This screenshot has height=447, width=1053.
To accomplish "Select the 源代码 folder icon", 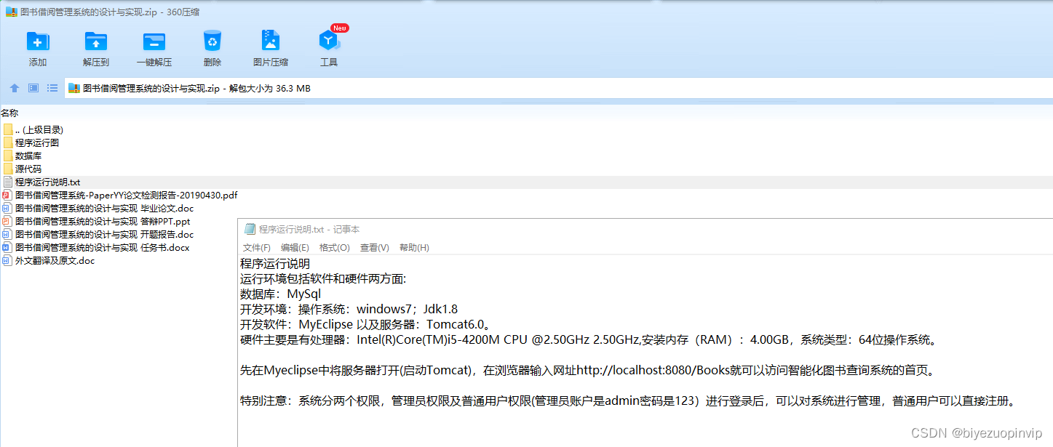I will (8, 169).
